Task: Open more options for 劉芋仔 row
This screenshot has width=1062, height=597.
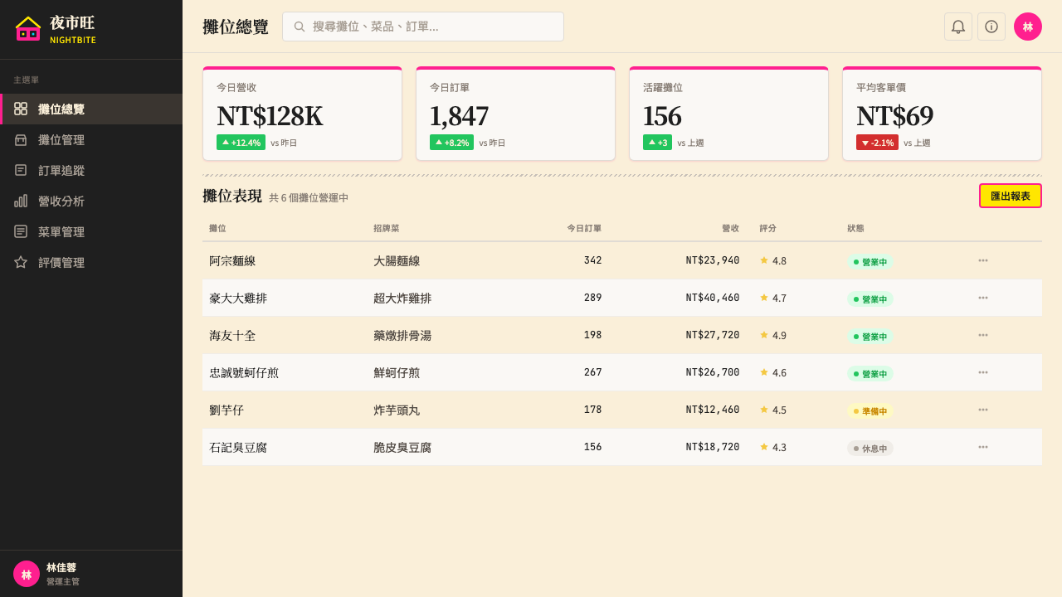Action: (x=983, y=410)
